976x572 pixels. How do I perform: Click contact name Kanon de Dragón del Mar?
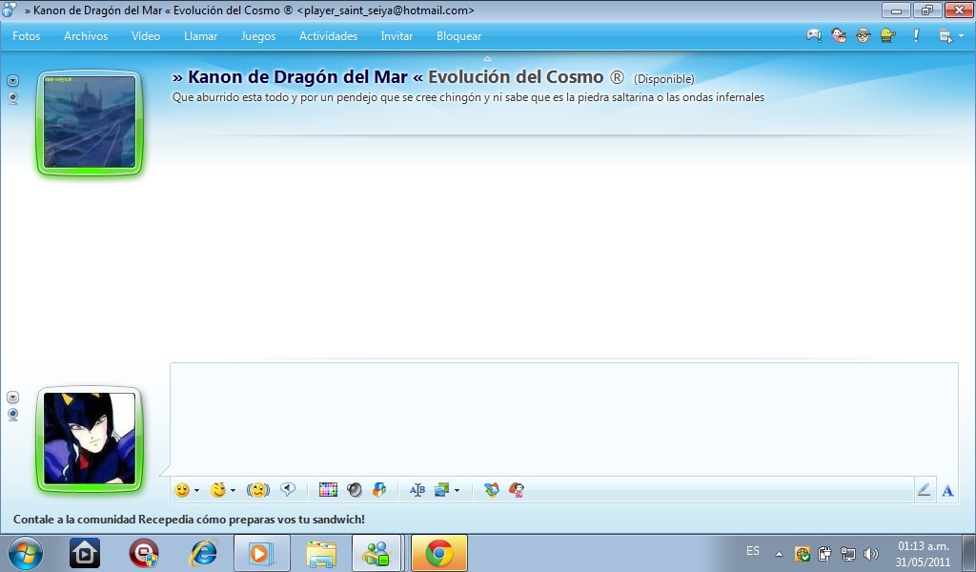pyautogui.click(x=297, y=77)
